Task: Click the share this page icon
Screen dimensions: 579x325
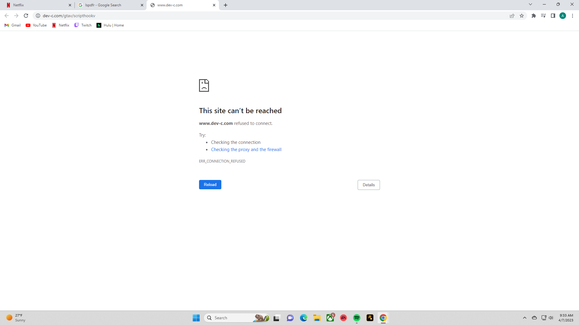Action: click(512, 16)
